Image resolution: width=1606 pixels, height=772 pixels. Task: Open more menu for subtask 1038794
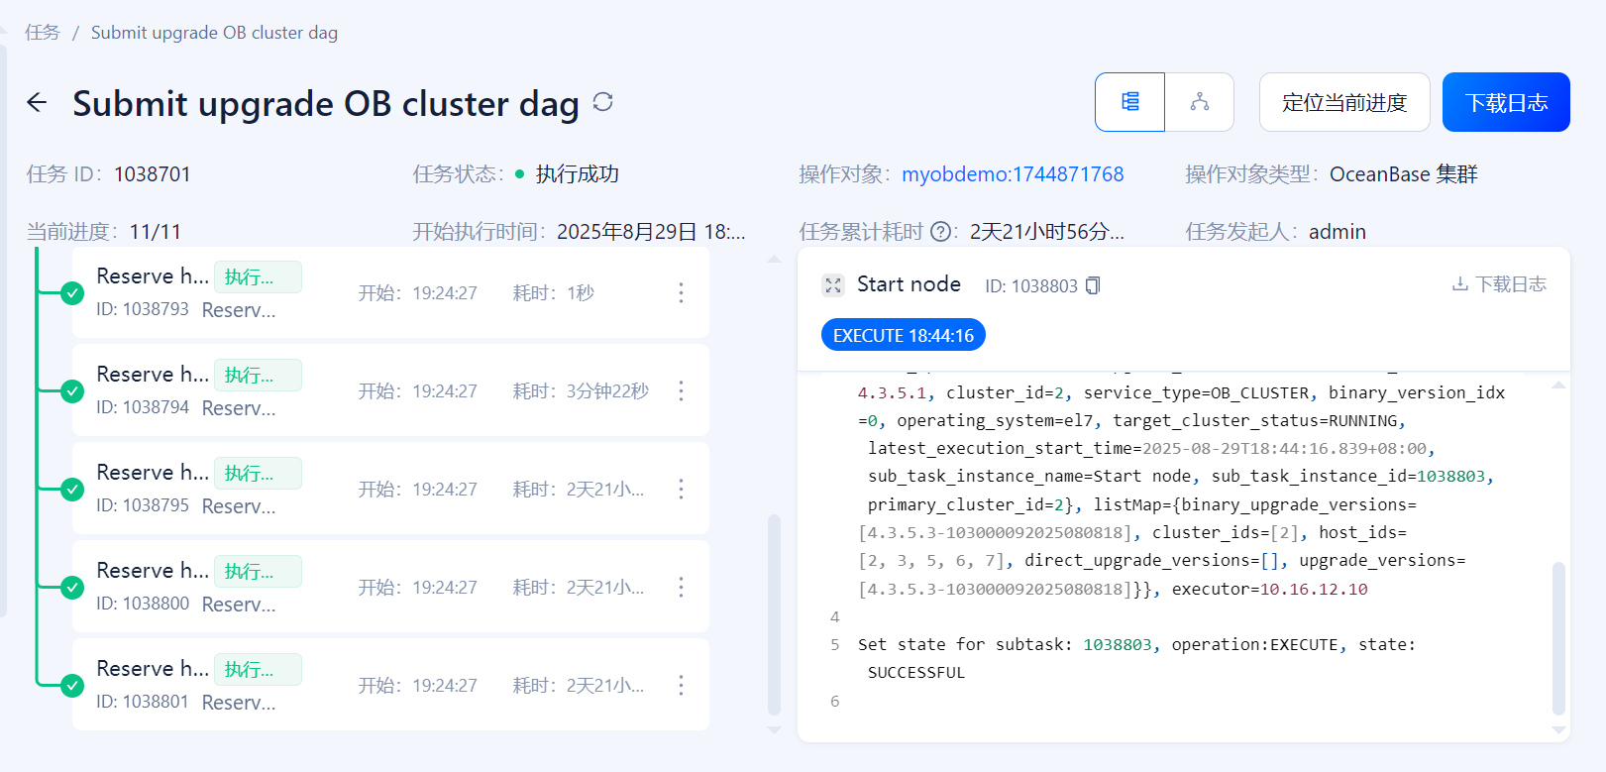tap(681, 390)
